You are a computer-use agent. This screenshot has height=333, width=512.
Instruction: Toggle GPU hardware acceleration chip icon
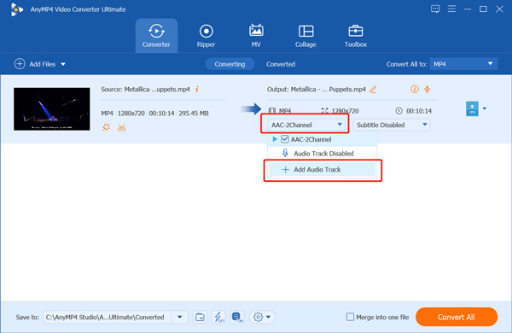click(237, 317)
